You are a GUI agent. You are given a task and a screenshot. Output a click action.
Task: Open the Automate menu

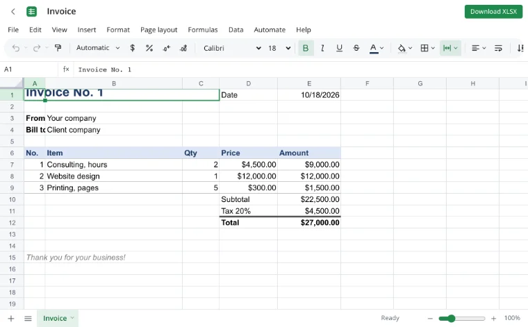coord(270,30)
